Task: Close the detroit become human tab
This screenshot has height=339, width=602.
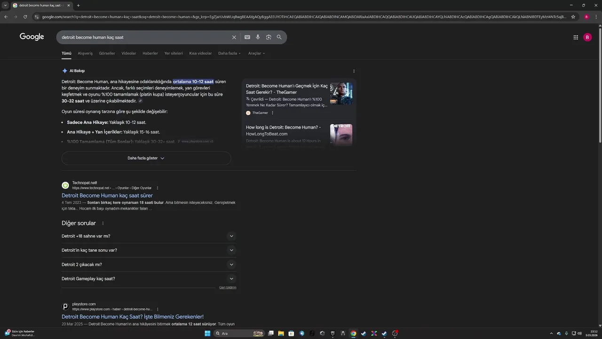Action: [x=69, y=6]
